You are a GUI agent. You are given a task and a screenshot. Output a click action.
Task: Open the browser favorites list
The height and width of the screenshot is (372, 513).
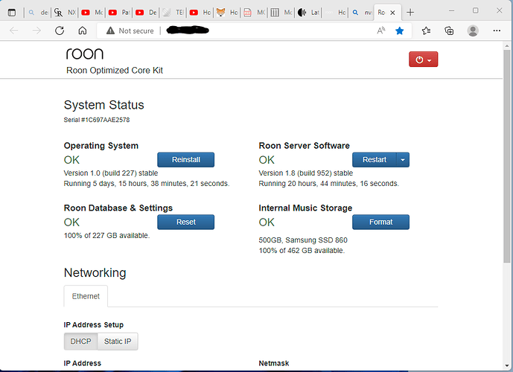coord(426,31)
